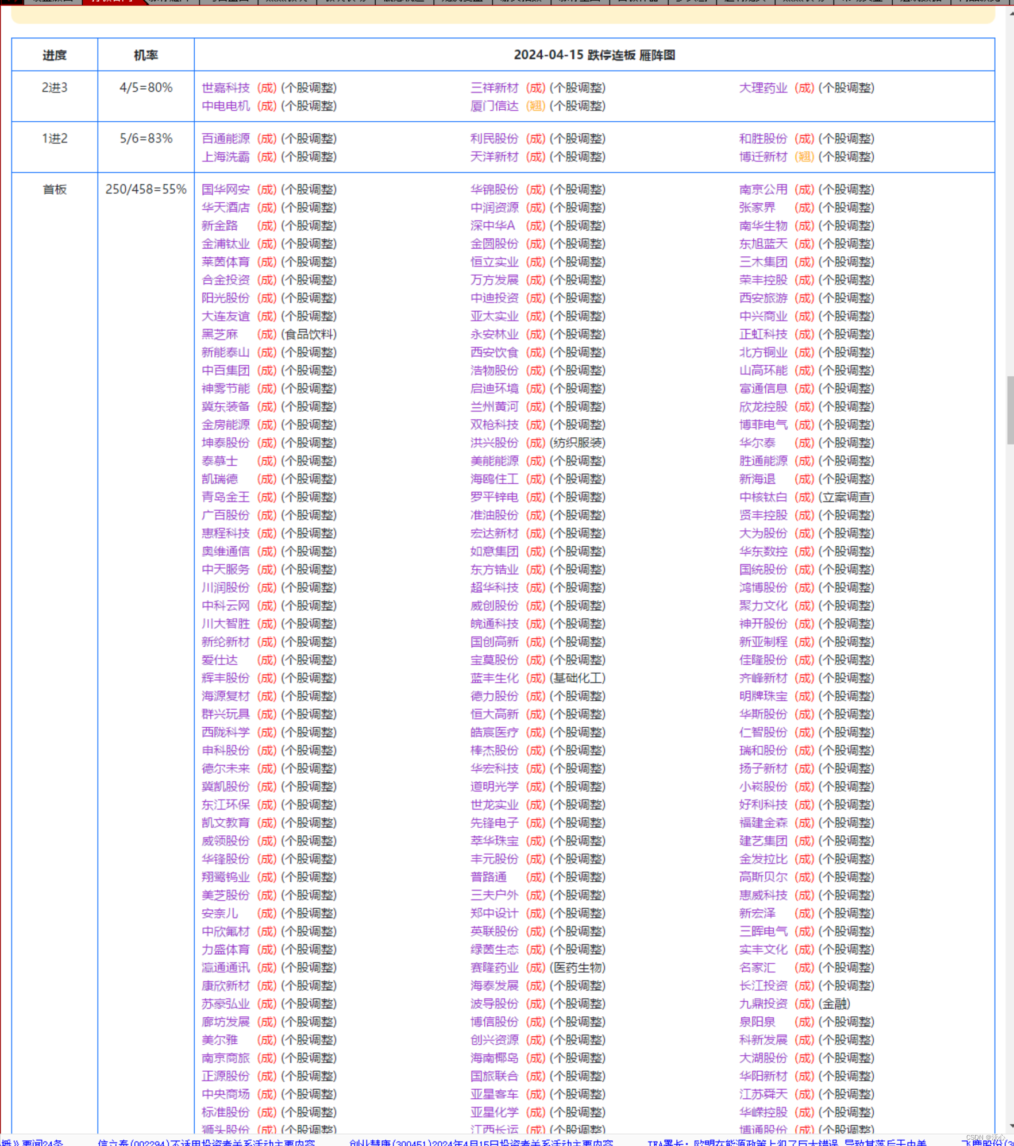Viewport: 1014px width, 1146px height.
Task: Click the 食品饮料 sector label next to 黑芝麻
Action: 309,334
